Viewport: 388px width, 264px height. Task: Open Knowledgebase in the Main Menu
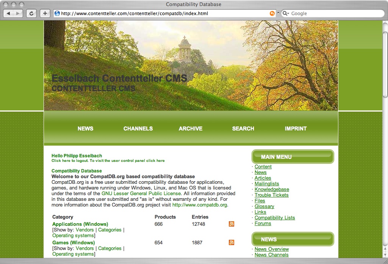(x=272, y=189)
